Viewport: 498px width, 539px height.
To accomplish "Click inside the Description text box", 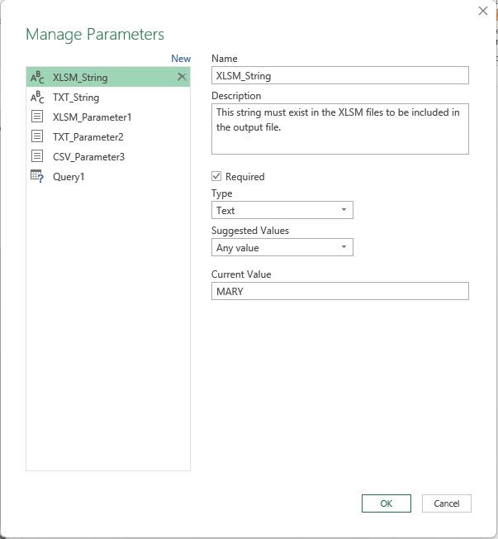I will click(340, 129).
